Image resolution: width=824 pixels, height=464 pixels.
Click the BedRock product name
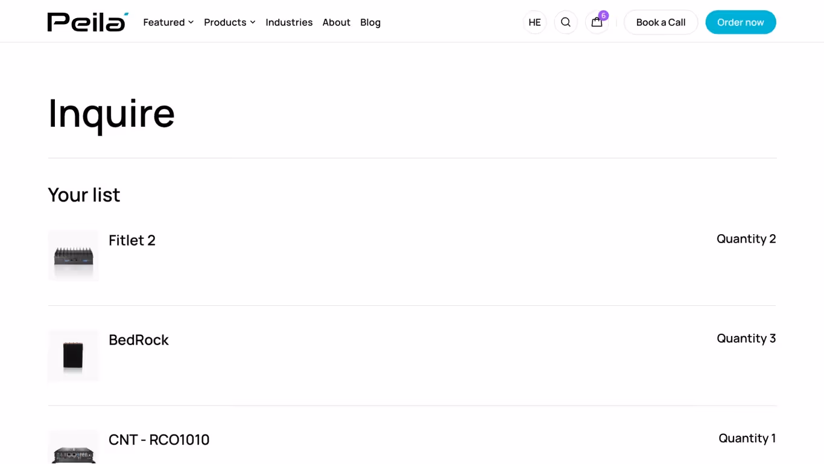click(x=139, y=340)
